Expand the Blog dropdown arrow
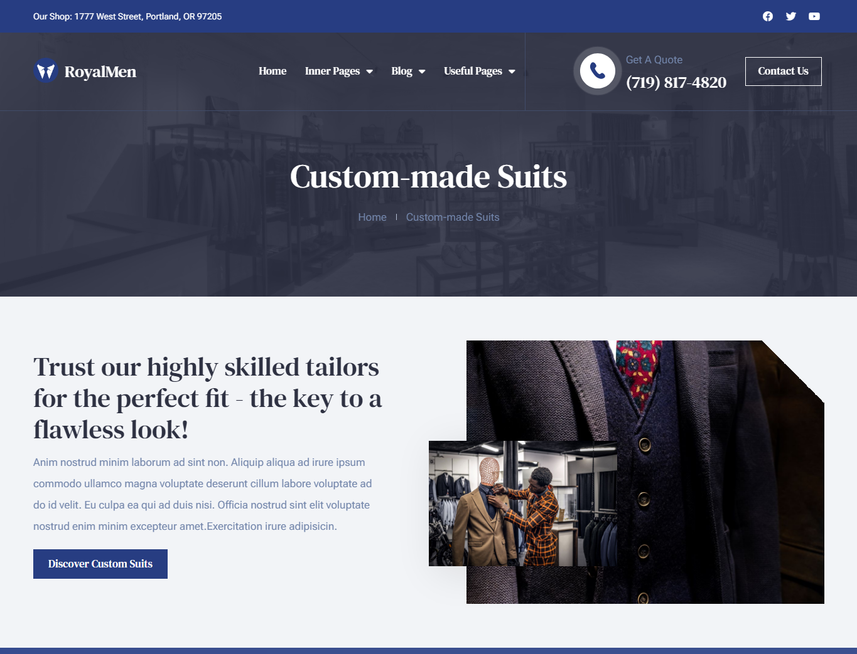The image size is (857, 654). click(422, 71)
